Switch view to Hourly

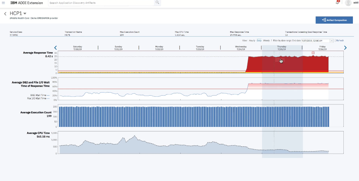tap(252, 40)
